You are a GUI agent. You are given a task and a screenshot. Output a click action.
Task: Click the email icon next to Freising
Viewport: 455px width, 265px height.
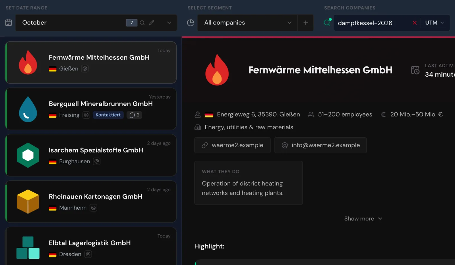(x=86, y=115)
